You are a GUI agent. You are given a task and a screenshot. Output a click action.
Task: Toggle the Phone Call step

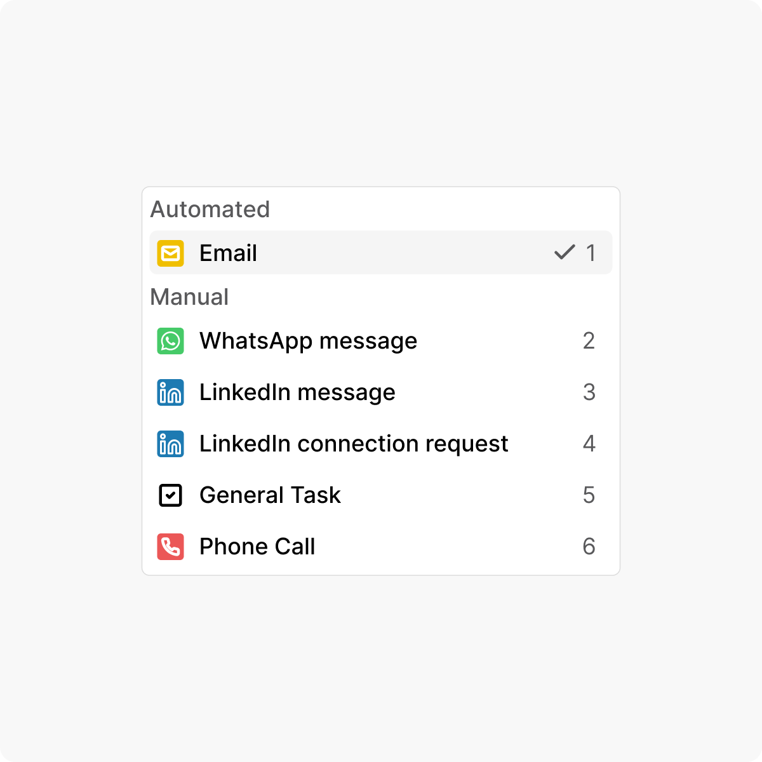[380, 547]
